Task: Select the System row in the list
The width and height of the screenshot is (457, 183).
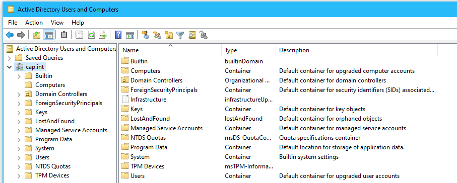Action: (278, 157)
